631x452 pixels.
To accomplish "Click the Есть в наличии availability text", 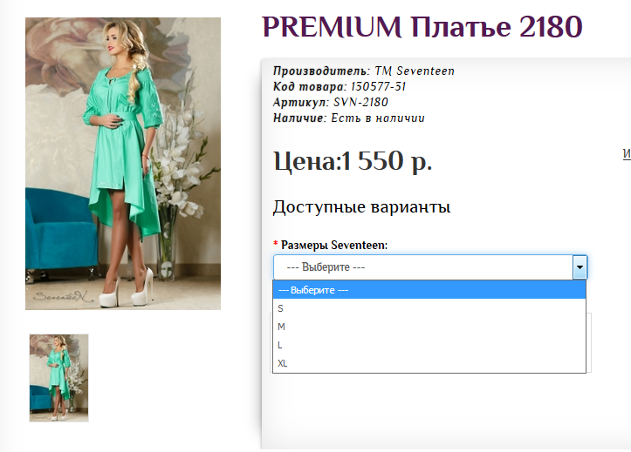I will click(378, 118).
